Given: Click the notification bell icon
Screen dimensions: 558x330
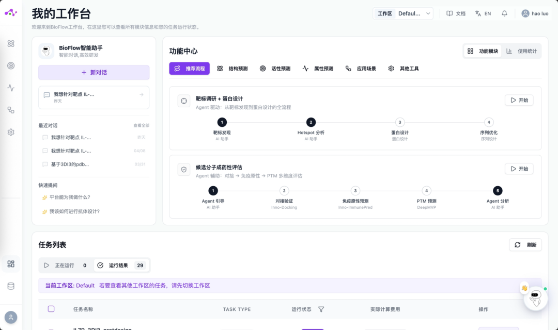Looking at the screenshot, I should (x=504, y=13).
